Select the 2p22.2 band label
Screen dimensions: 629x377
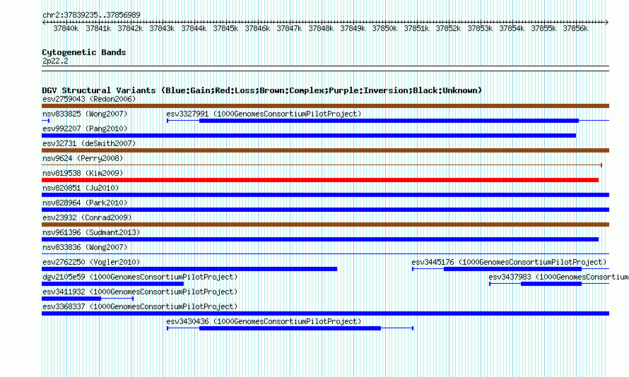pos(55,61)
